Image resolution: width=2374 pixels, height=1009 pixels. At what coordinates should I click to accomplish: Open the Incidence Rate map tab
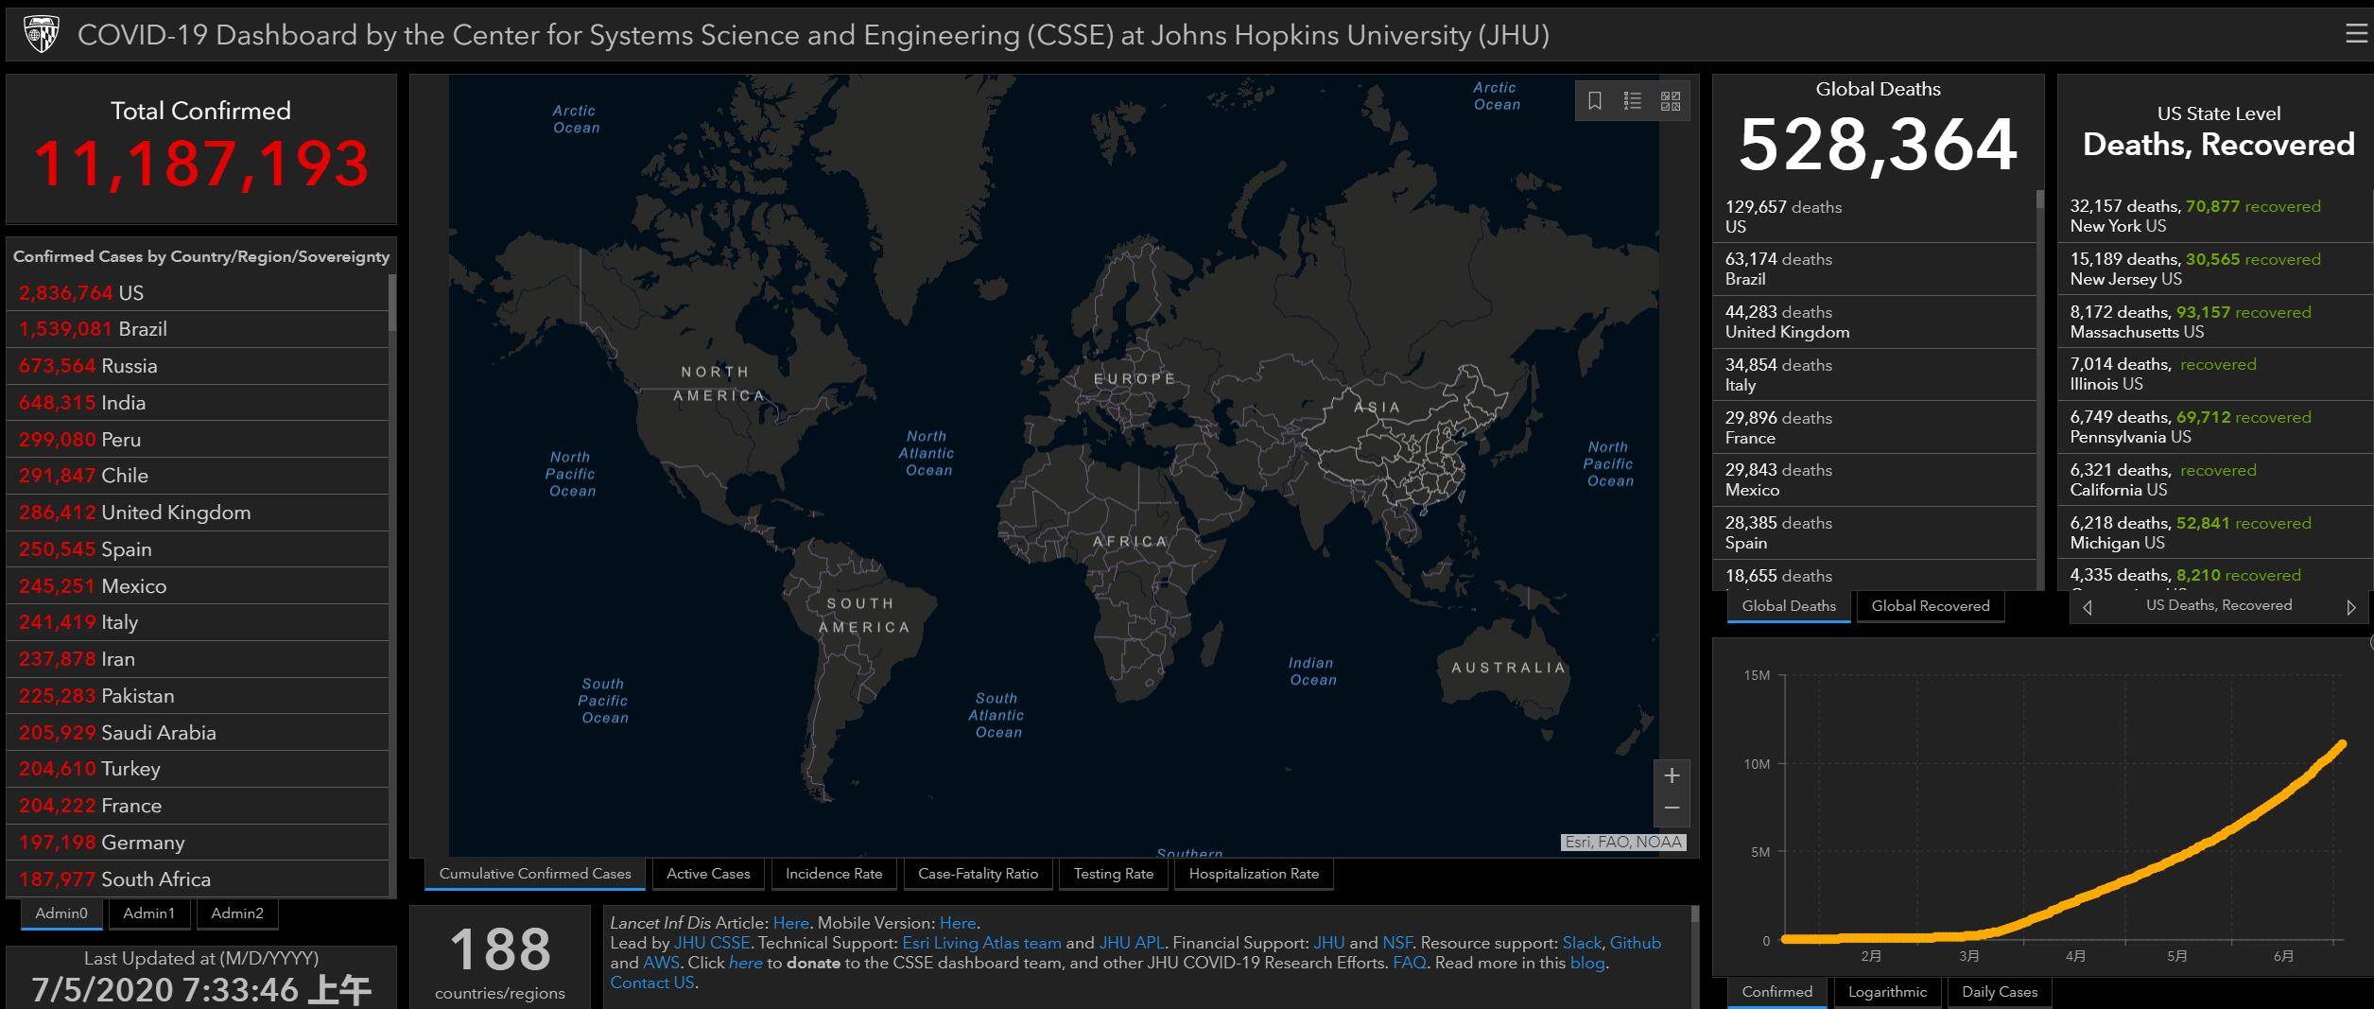click(x=834, y=874)
